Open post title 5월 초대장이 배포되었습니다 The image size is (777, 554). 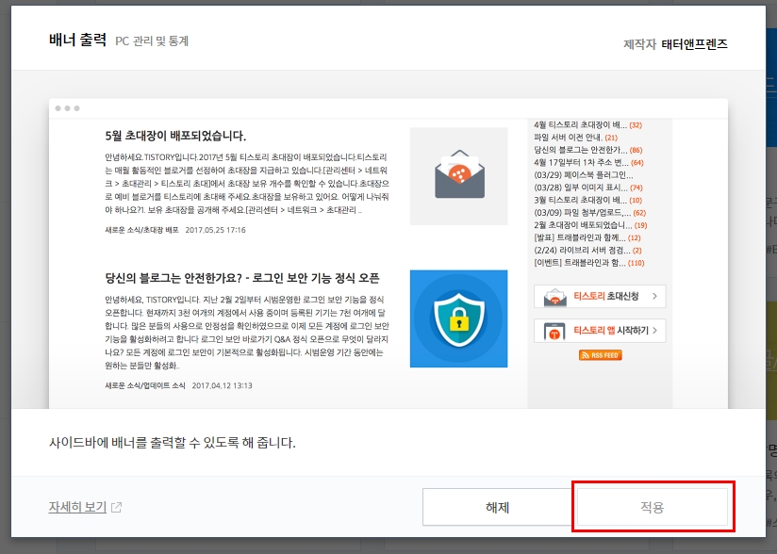coord(175,136)
